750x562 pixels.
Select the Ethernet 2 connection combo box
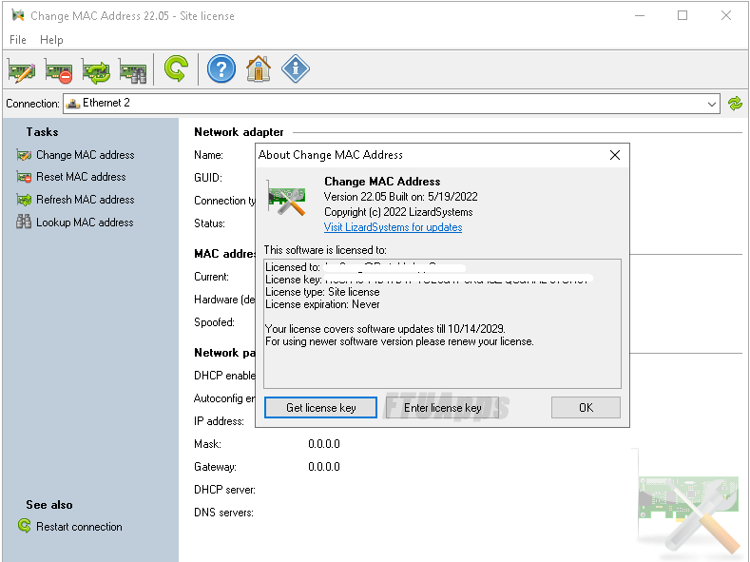click(392, 104)
